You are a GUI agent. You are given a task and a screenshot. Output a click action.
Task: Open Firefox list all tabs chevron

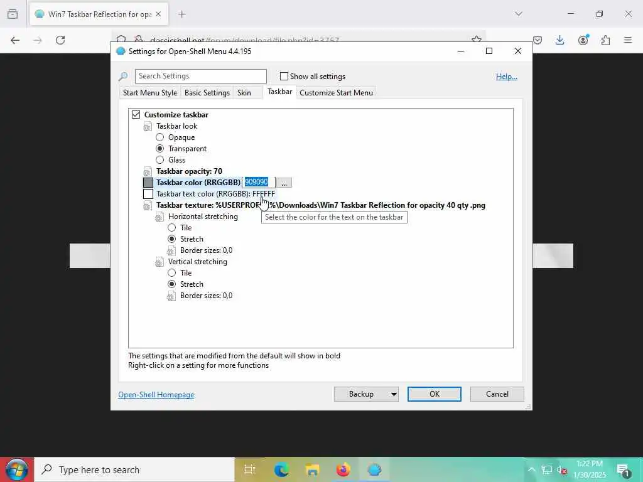(519, 14)
